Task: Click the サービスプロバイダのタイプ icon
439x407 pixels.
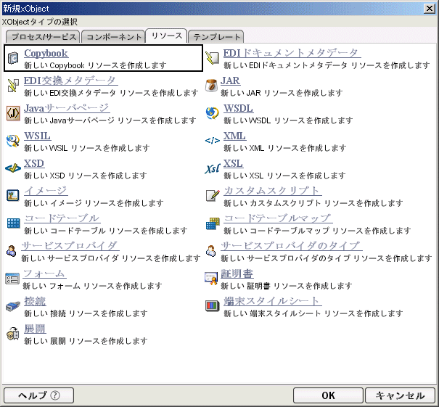Action: coord(211,251)
